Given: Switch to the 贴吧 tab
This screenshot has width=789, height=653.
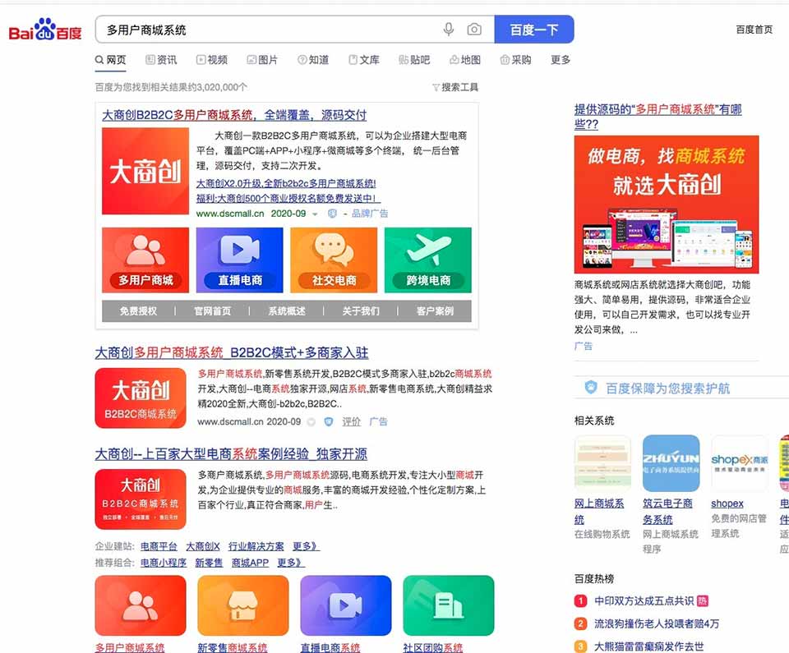Looking at the screenshot, I should pos(414,60).
